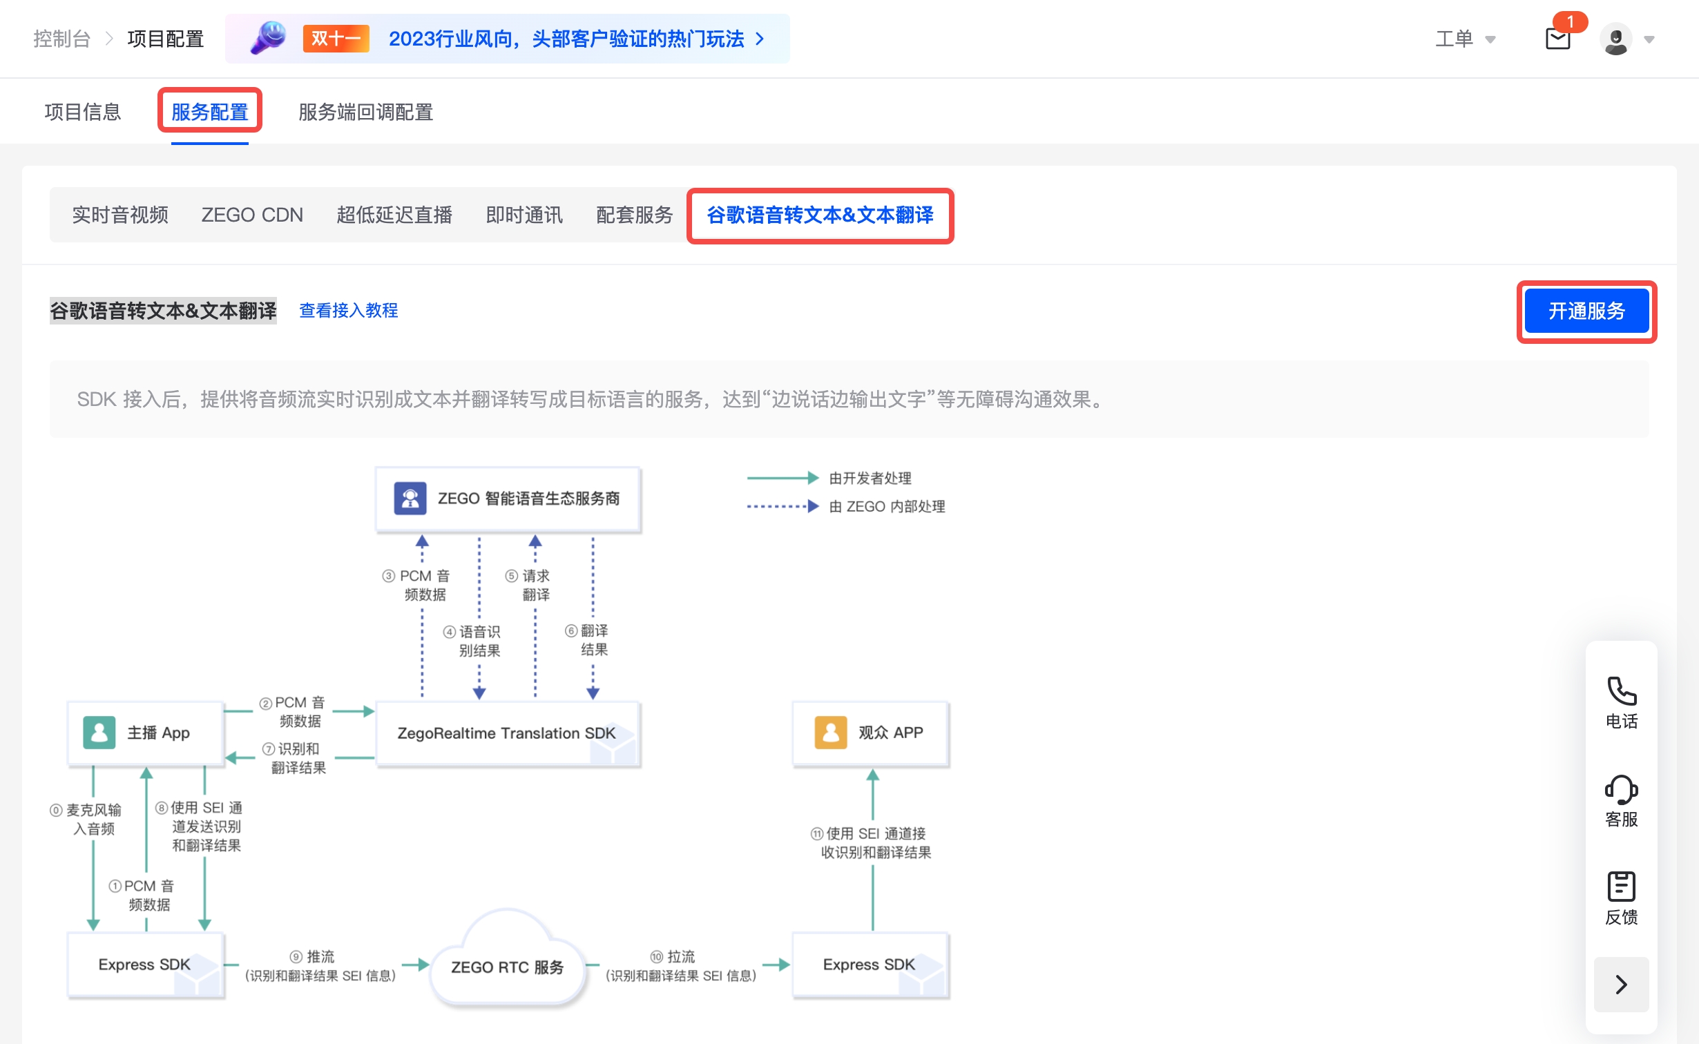Open customer service headset icon
This screenshot has width=1699, height=1044.
tap(1621, 789)
